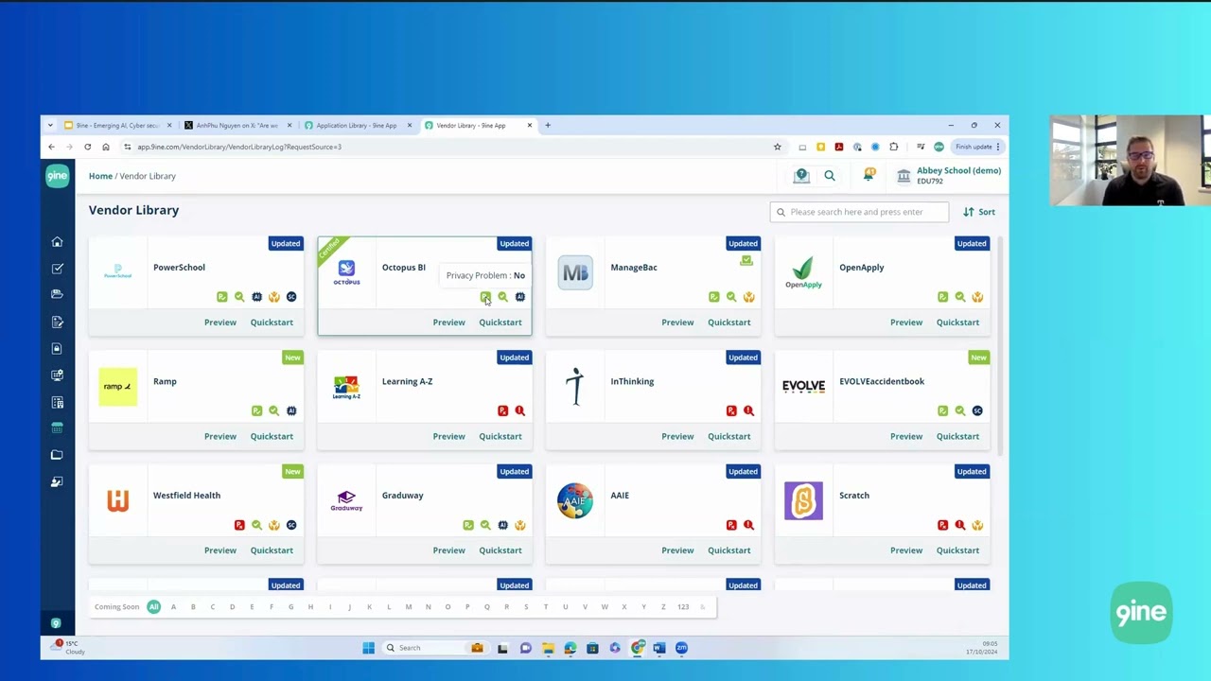
Task: Open Quickstart for Octopus BI
Action: [x=500, y=323]
